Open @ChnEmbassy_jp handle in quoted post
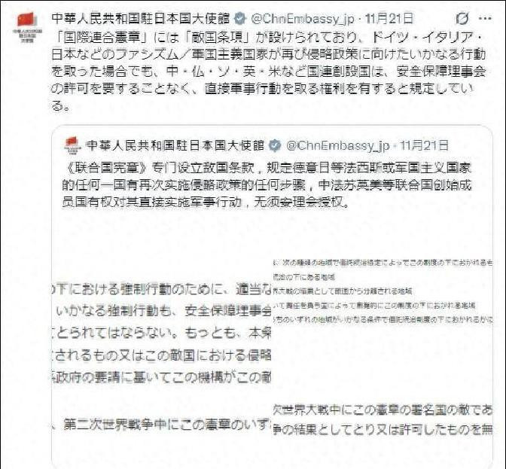This screenshot has width=506, height=469. coord(337,146)
